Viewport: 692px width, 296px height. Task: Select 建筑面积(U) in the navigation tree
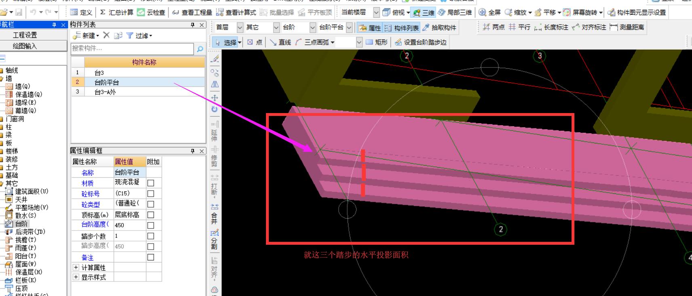pos(32,191)
